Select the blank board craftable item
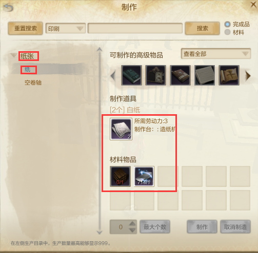 [205, 75]
